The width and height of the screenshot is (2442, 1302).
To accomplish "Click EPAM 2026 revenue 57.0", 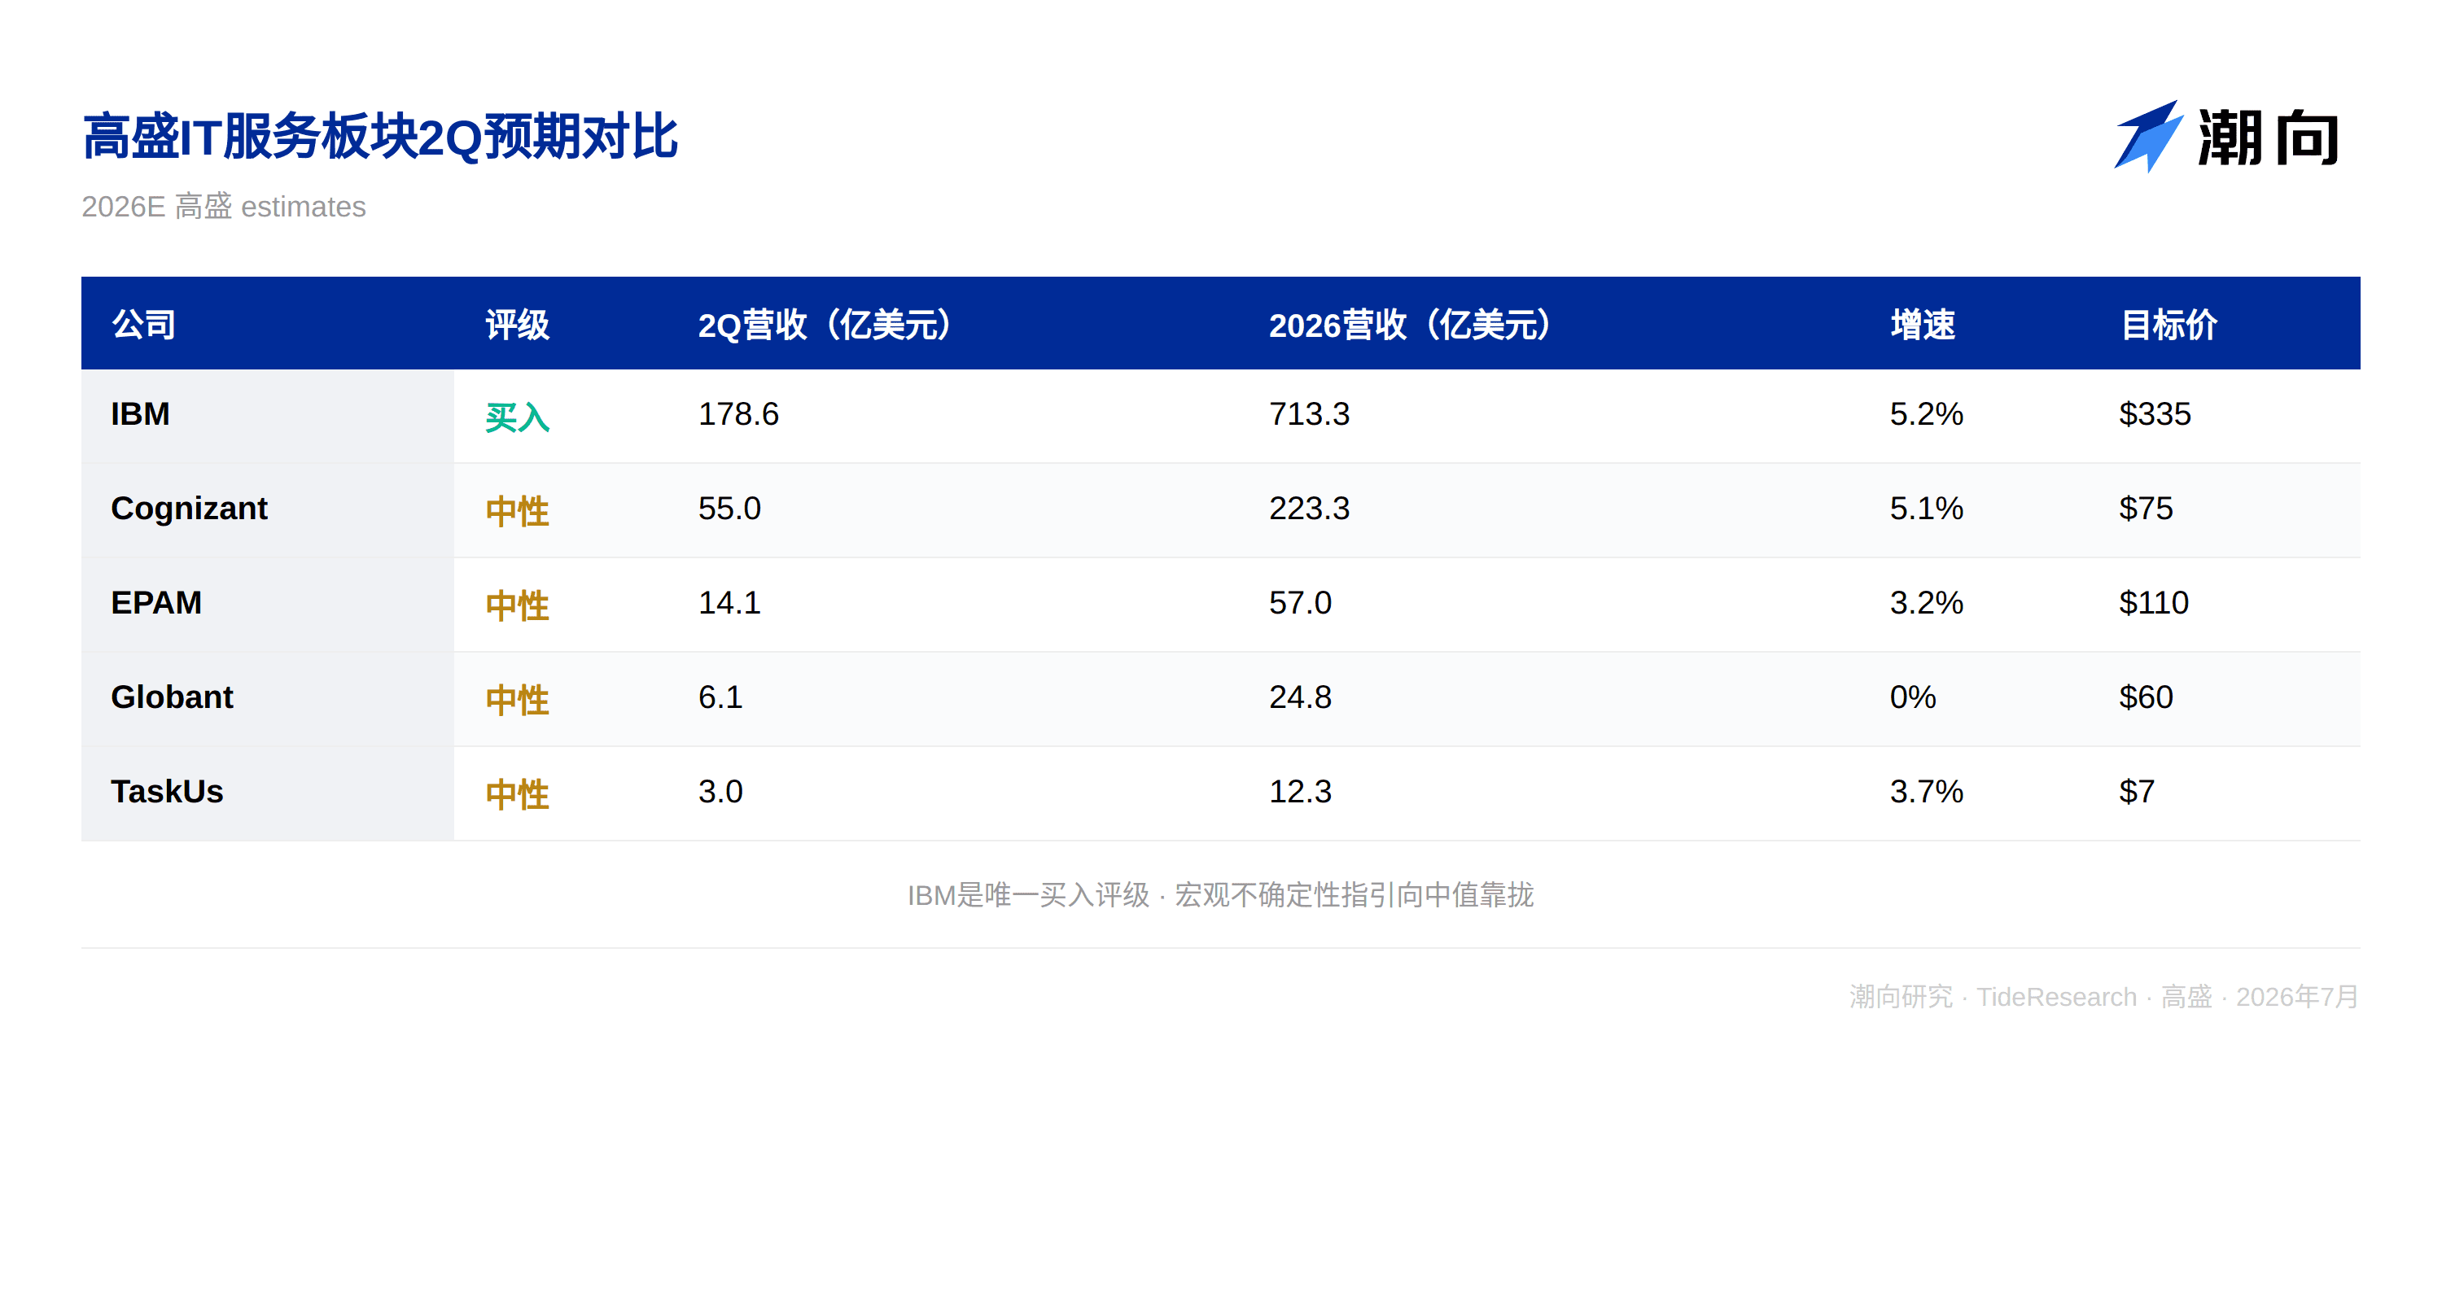I will [1301, 603].
